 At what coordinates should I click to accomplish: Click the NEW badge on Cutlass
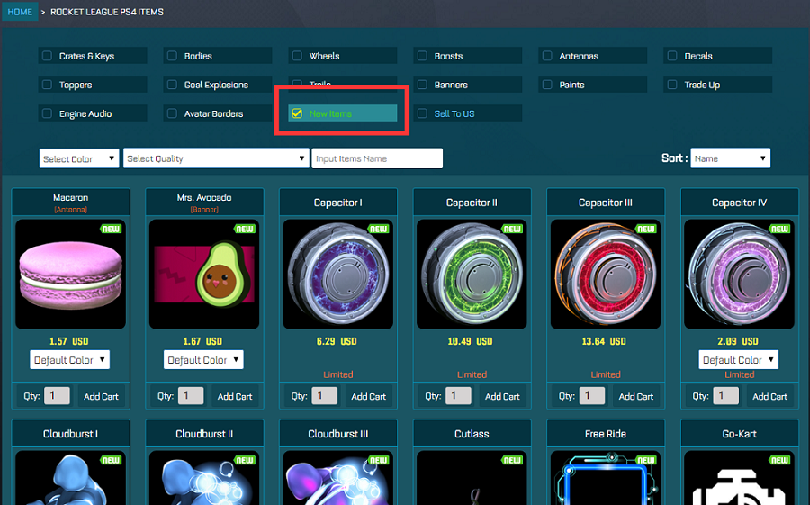(512, 460)
